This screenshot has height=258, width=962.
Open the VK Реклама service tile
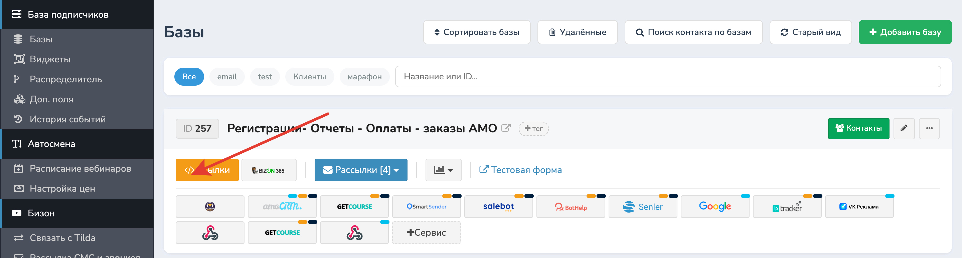coord(859,207)
